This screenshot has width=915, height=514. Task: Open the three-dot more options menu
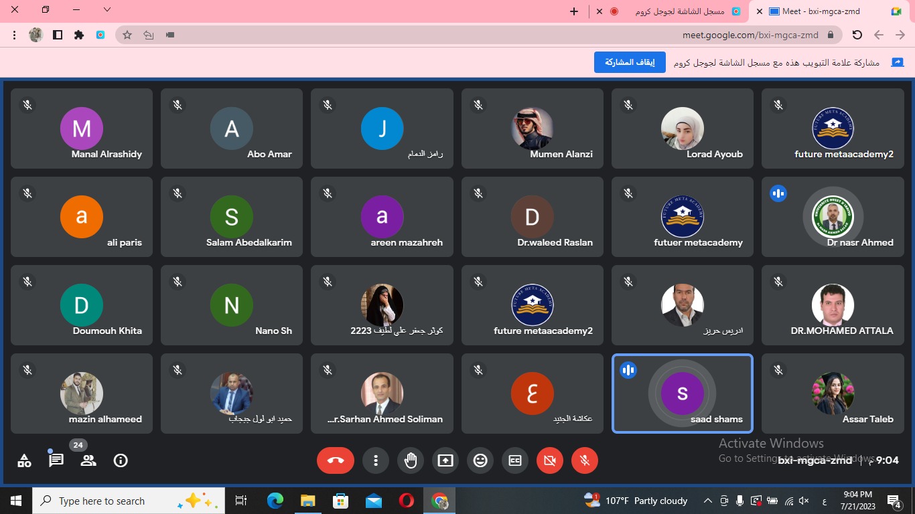point(376,460)
